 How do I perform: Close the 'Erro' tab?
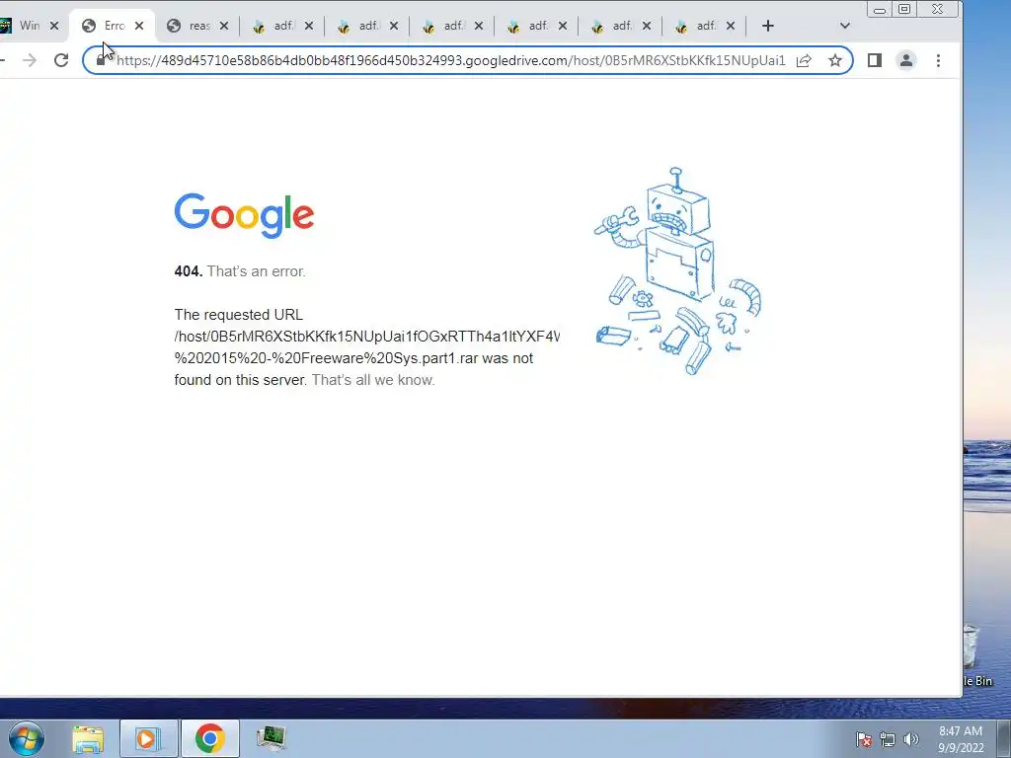click(x=138, y=26)
